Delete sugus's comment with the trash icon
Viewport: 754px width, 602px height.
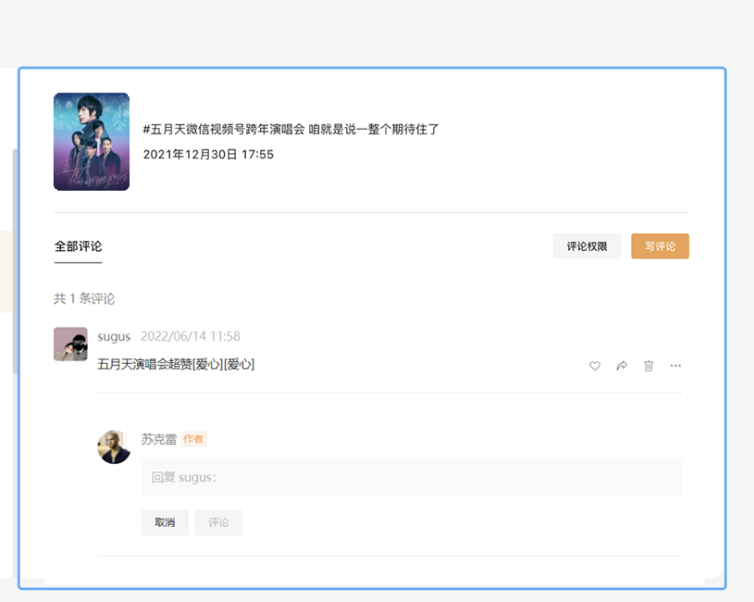coord(648,365)
